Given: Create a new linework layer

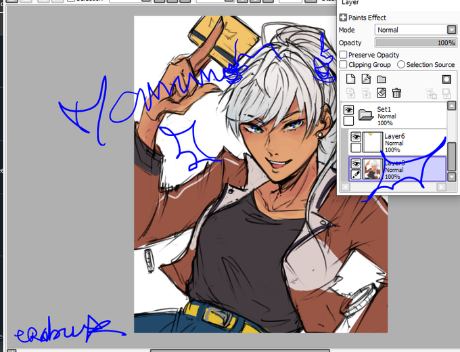Looking at the screenshot, I should click(x=366, y=79).
